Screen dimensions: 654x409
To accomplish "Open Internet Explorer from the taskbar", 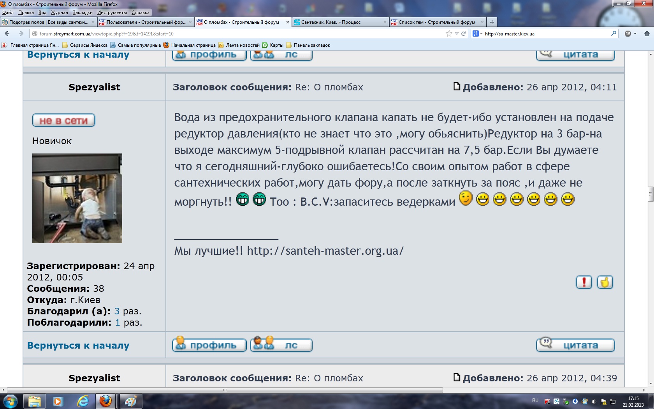I will pyautogui.click(x=83, y=401).
